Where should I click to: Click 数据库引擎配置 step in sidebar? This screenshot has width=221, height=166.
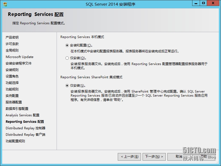coord(17,109)
